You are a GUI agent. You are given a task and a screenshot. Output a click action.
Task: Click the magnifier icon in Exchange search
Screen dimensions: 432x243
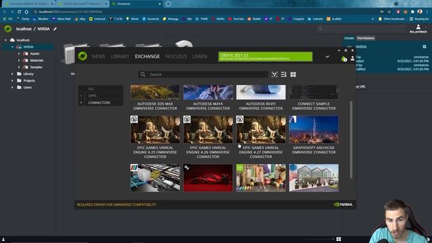(x=142, y=74)
